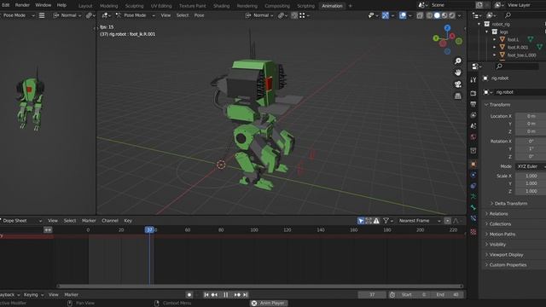Image resolution: width=546 pixels, height=307 pixels.
Task: Pause animation playback
Action: pos(225,295)
